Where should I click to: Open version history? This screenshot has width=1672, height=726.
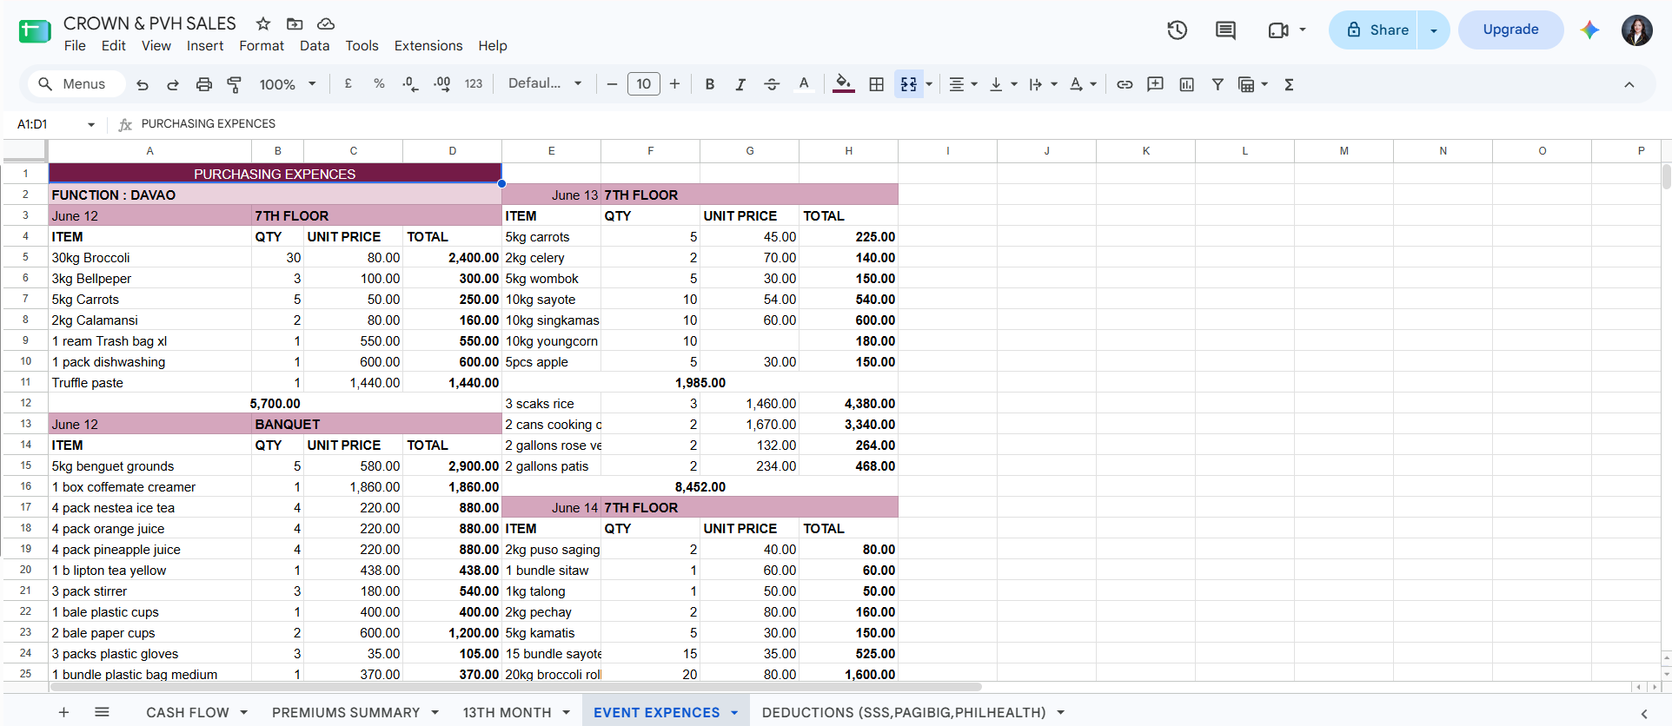[1178, 30]
